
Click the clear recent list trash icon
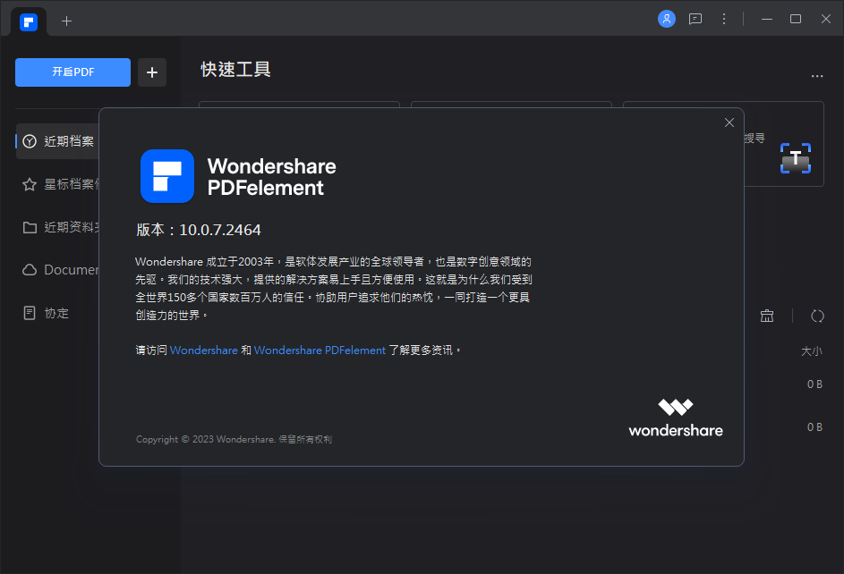click(x=766, y=316)
